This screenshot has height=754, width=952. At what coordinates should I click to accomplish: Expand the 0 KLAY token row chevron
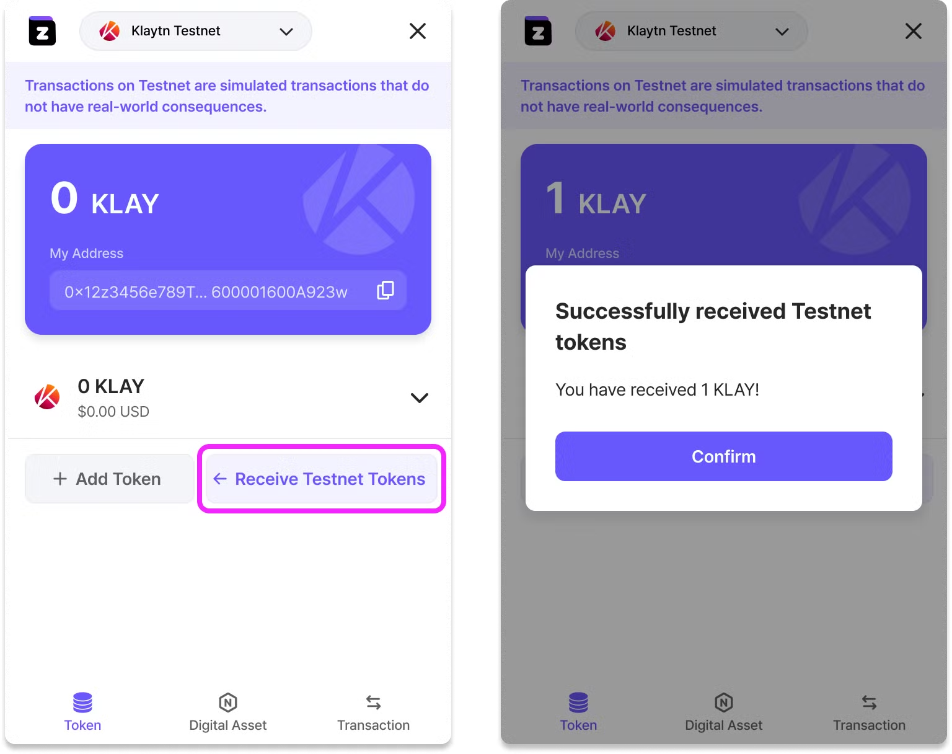coord(420,398)
